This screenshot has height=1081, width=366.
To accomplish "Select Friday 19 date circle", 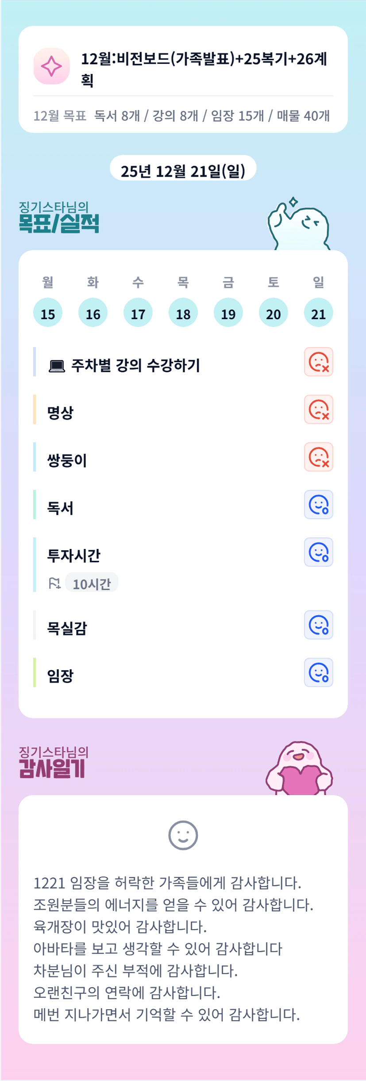I will (x=228, y=313).
